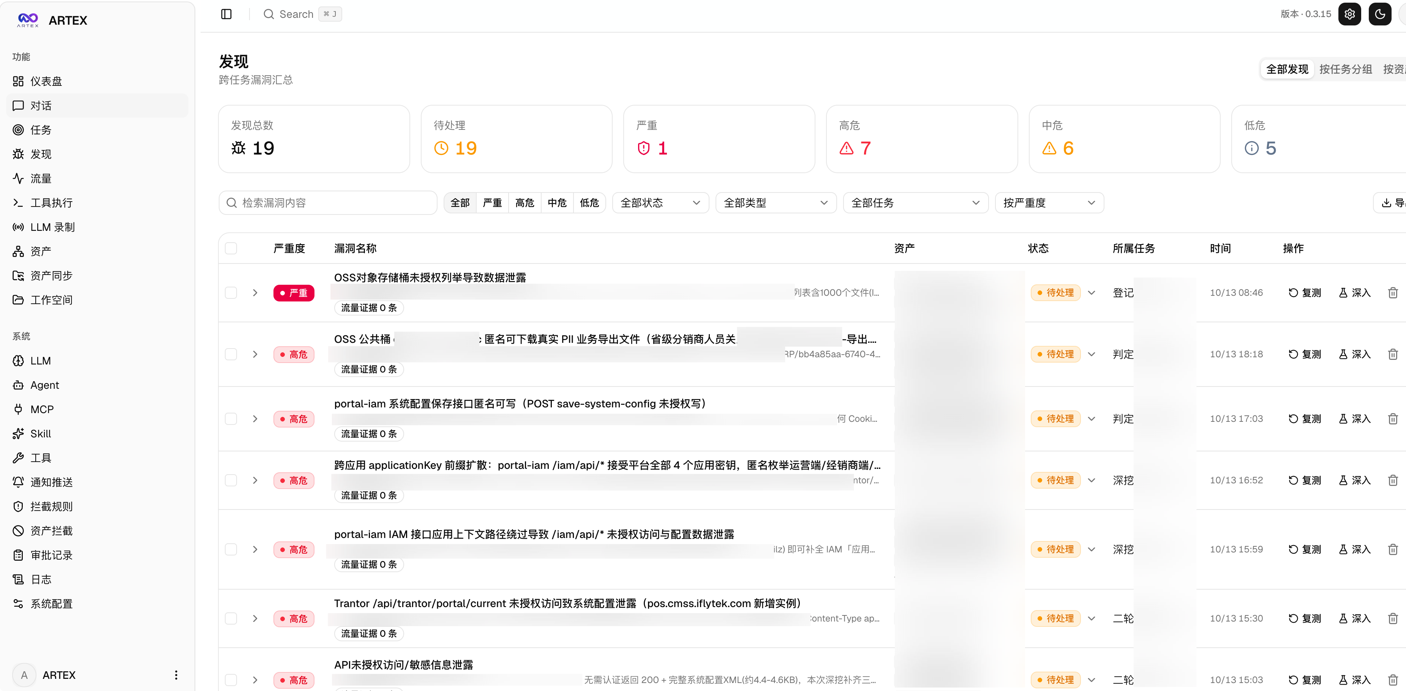The height and width of the screenshot is (691, 1406).
Task: Open 仪表盘 dashboard in sidebar
Action: [97, 81]
